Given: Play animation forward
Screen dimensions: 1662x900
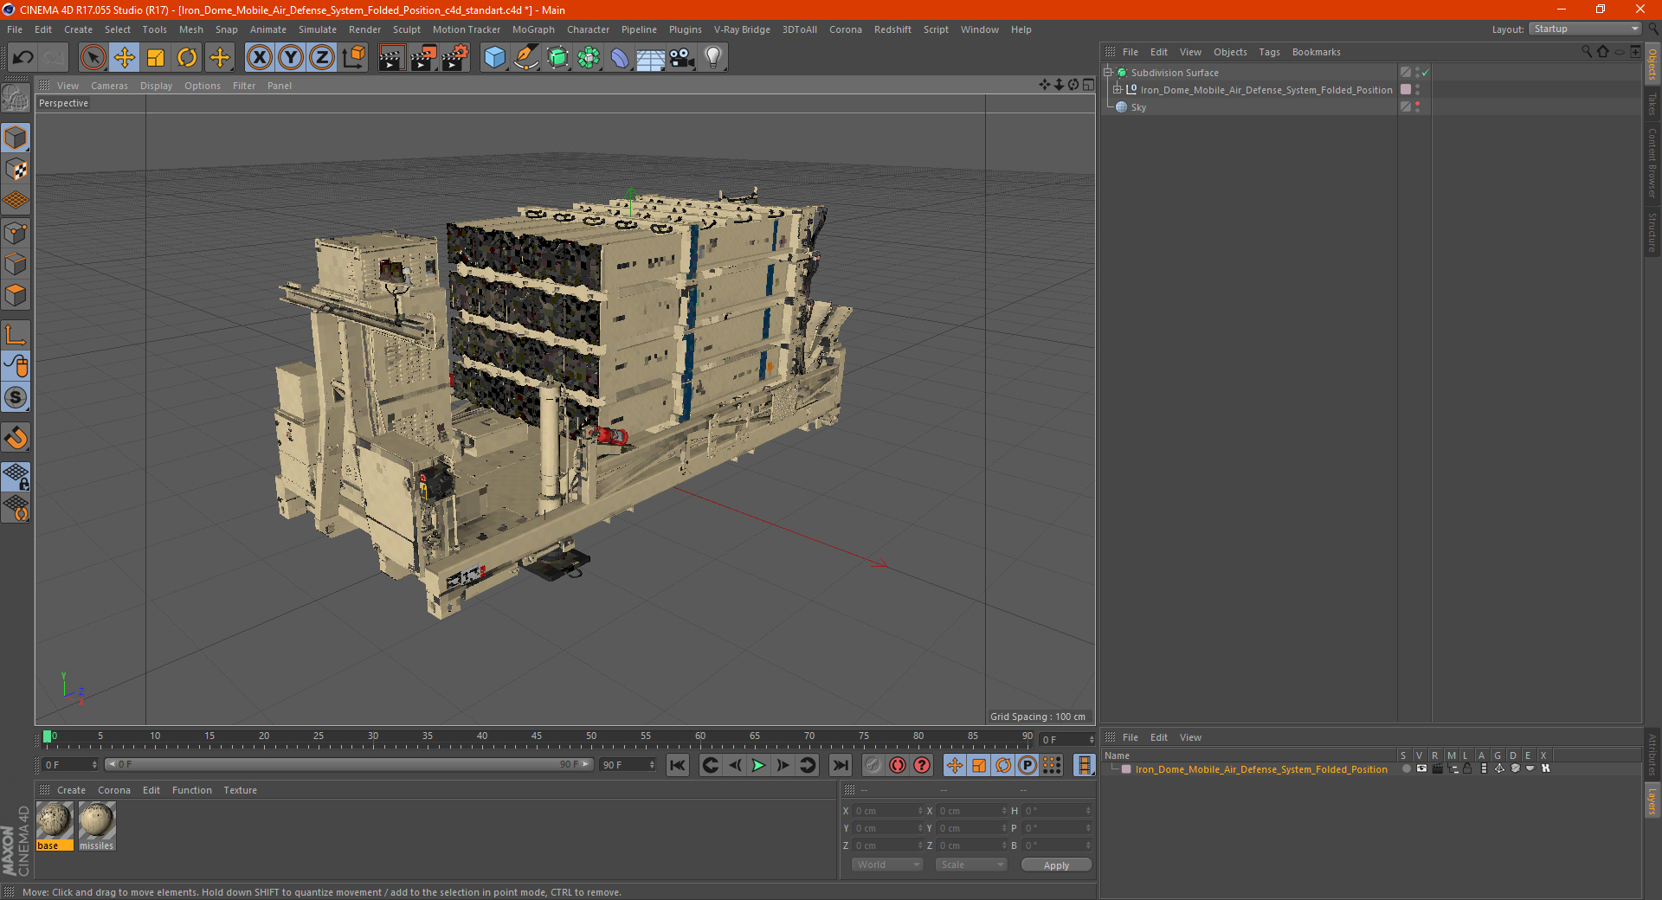Looking at the screenshot, I should tap(758, 765).
